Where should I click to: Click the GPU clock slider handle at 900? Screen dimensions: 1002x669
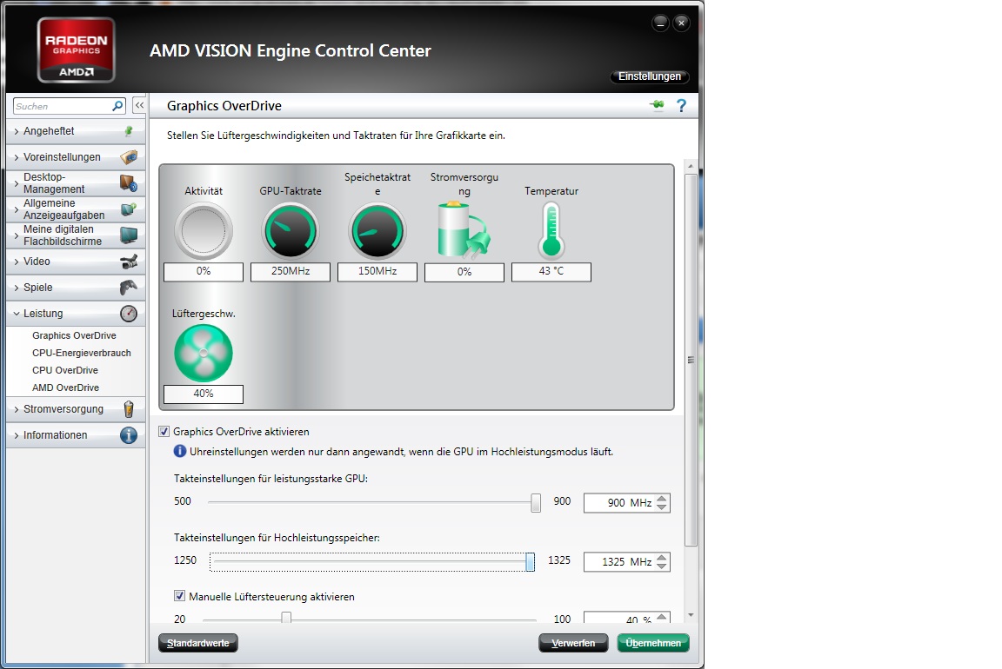click(536, 502)
